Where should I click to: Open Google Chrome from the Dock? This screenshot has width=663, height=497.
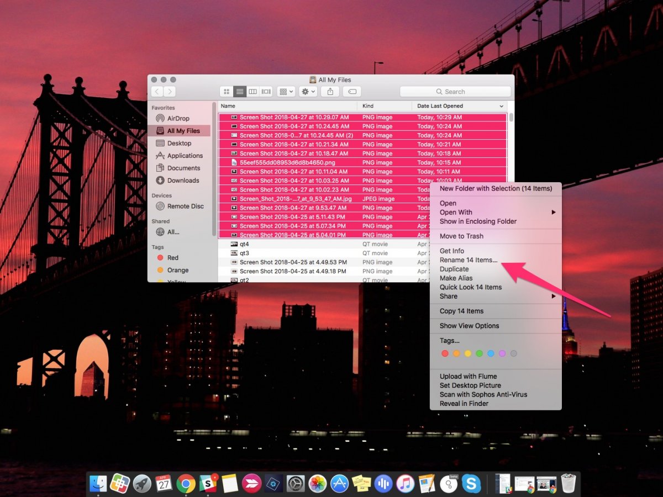coord(186,484)
